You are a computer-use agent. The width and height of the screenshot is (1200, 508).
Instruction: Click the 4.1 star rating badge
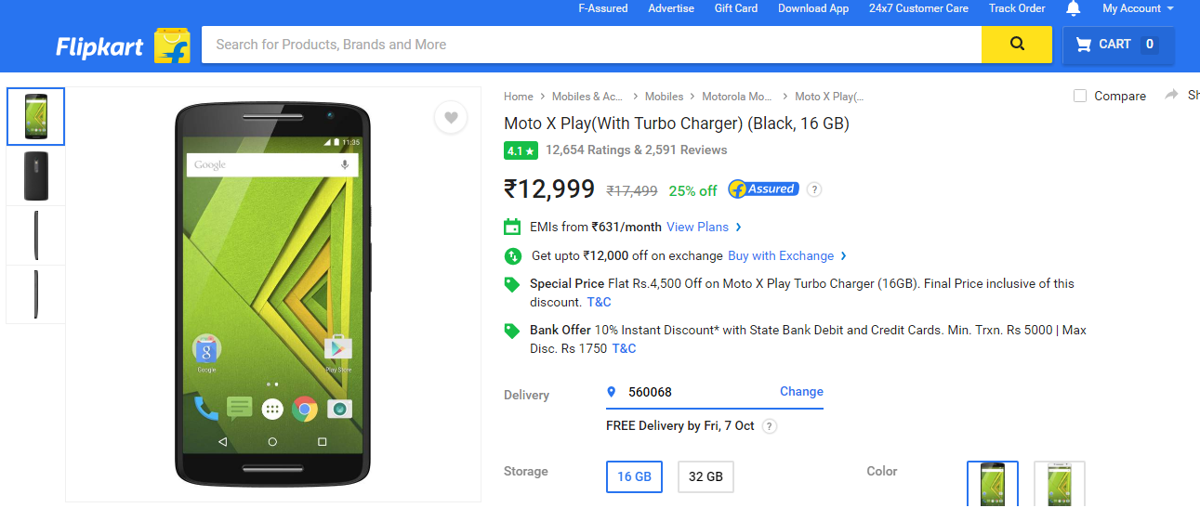[521, 150]
